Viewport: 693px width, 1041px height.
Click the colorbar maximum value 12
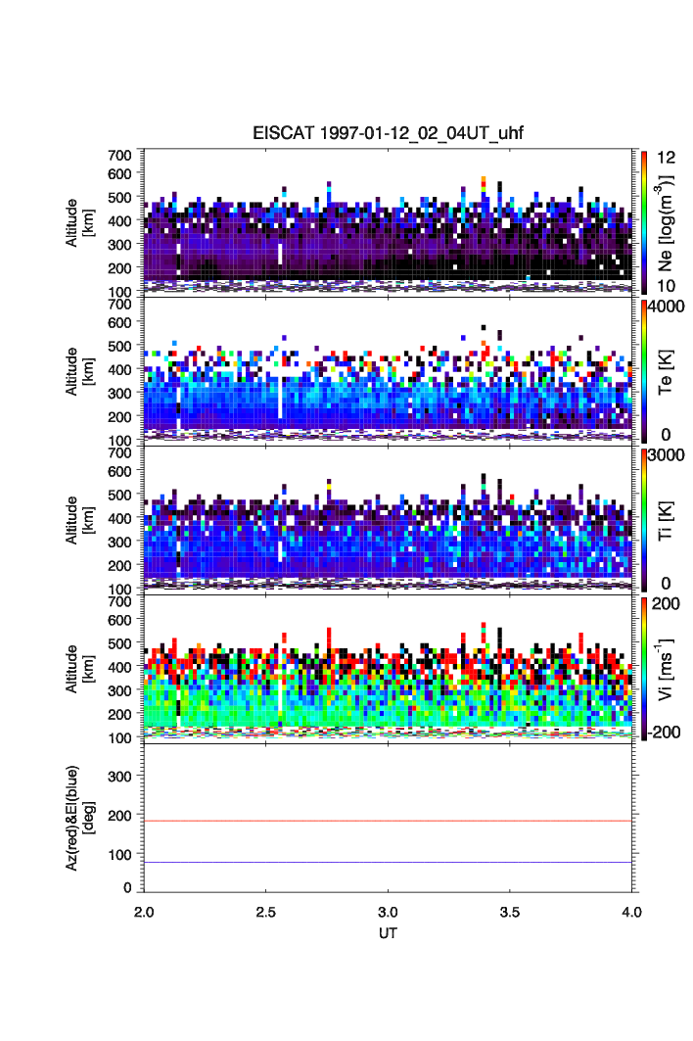click(666, 158)
